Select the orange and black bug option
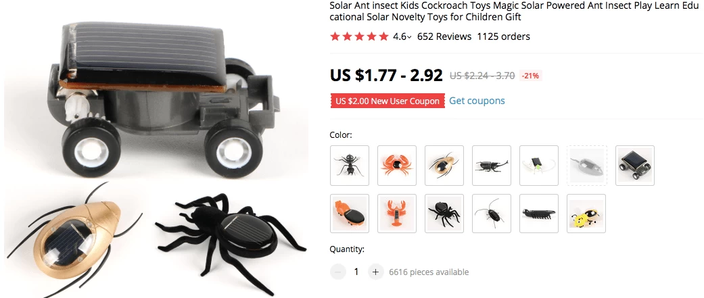This screenshot has width=704, height=298. (350, 213)
